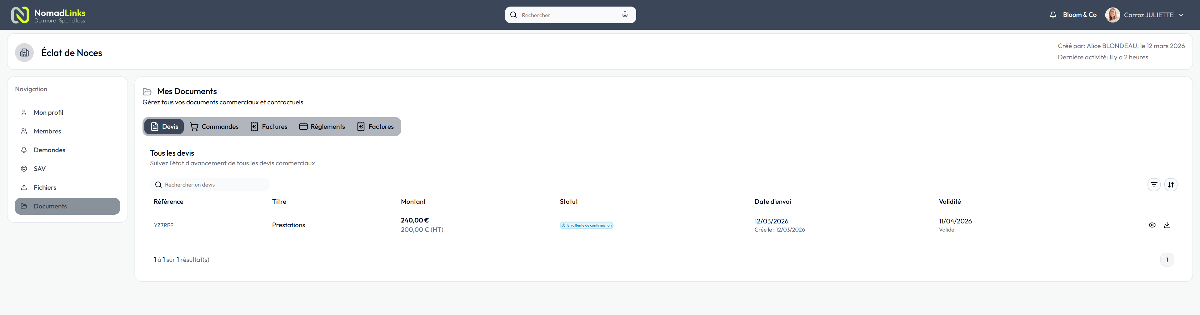Expand the user account dropdown chevron
Viewport: 1200px width, 315px height.
(x=1181, y=15)
